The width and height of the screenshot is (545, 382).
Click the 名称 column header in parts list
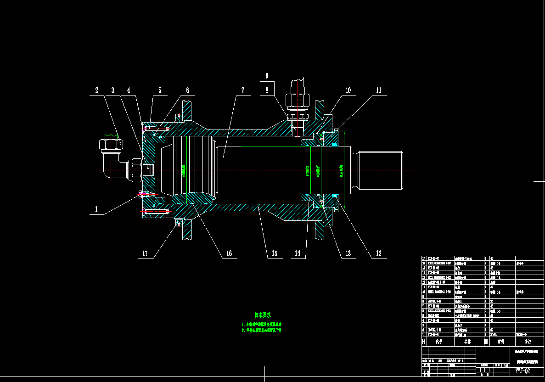pyautogui.click(x=467, y=342)
